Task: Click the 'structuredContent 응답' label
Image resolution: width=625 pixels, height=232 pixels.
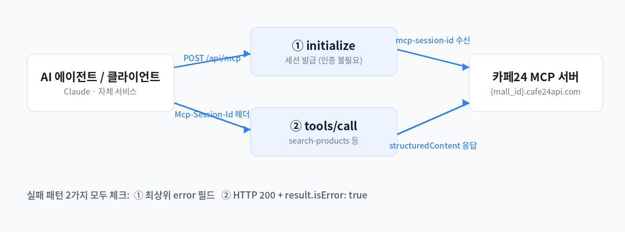Action: (x=433, y=145)
